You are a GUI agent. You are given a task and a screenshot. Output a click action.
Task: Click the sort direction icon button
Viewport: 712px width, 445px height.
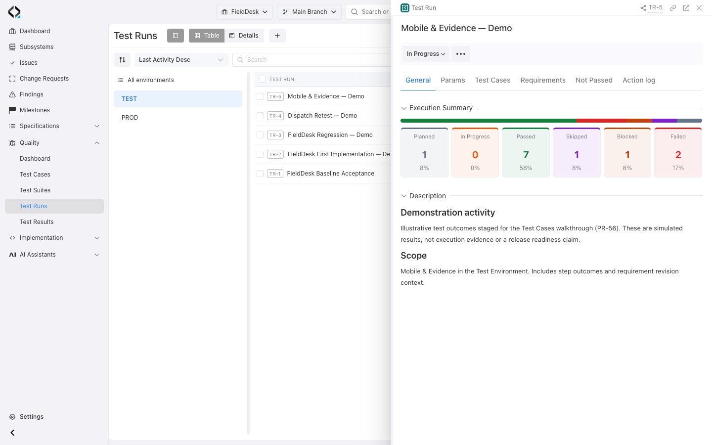click(x=122, y=60)
